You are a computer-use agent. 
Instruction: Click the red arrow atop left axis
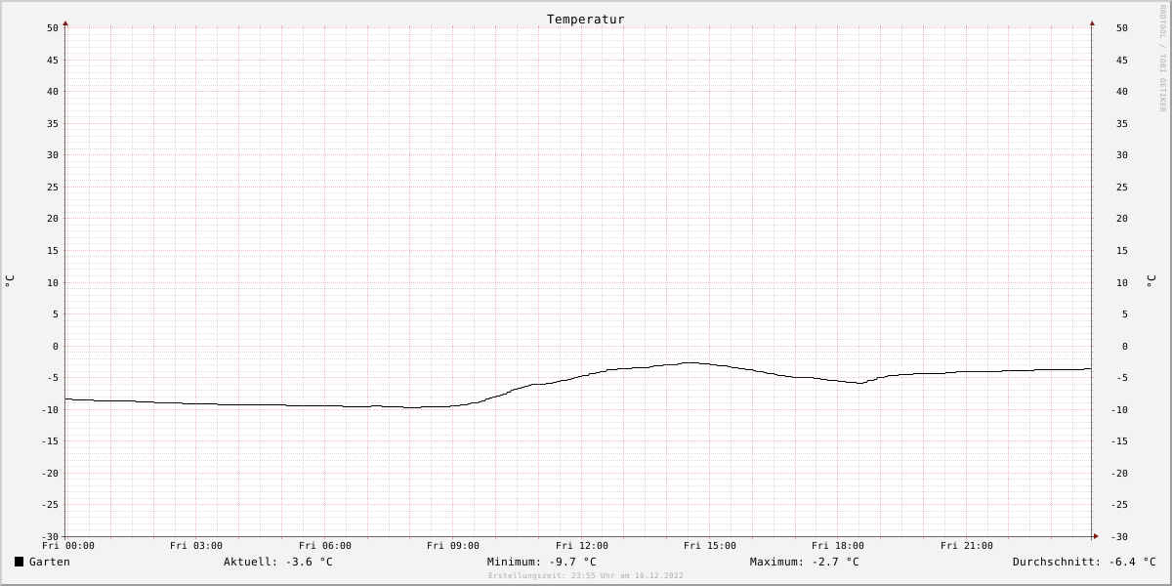(x=65, y=22)
